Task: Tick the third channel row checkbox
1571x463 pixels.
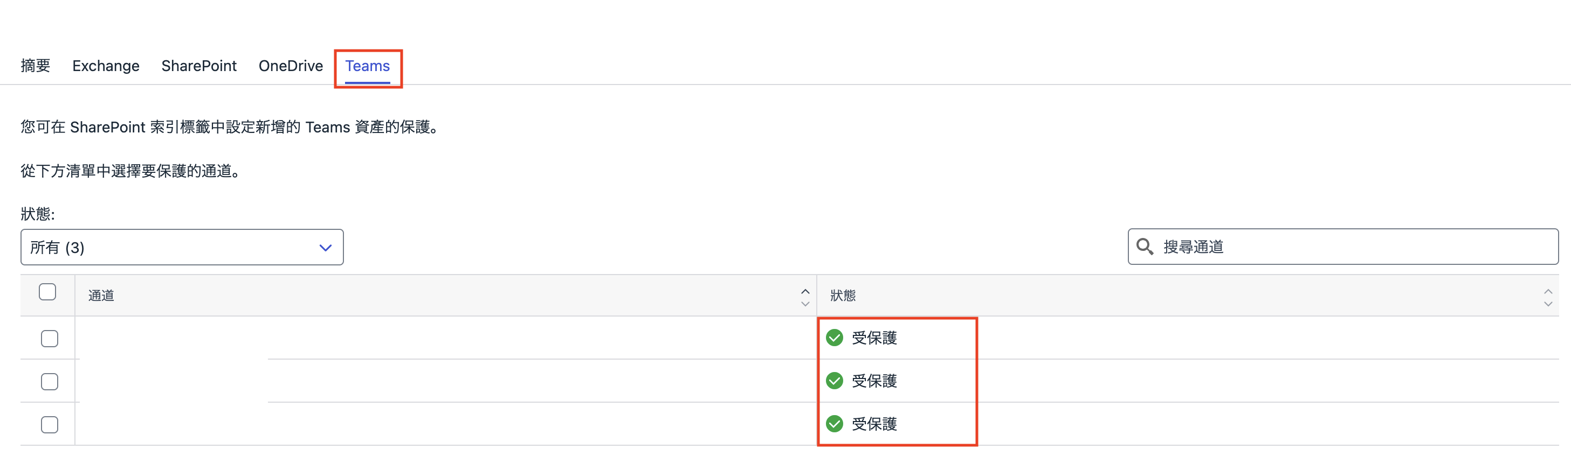Action: point(50,425)
